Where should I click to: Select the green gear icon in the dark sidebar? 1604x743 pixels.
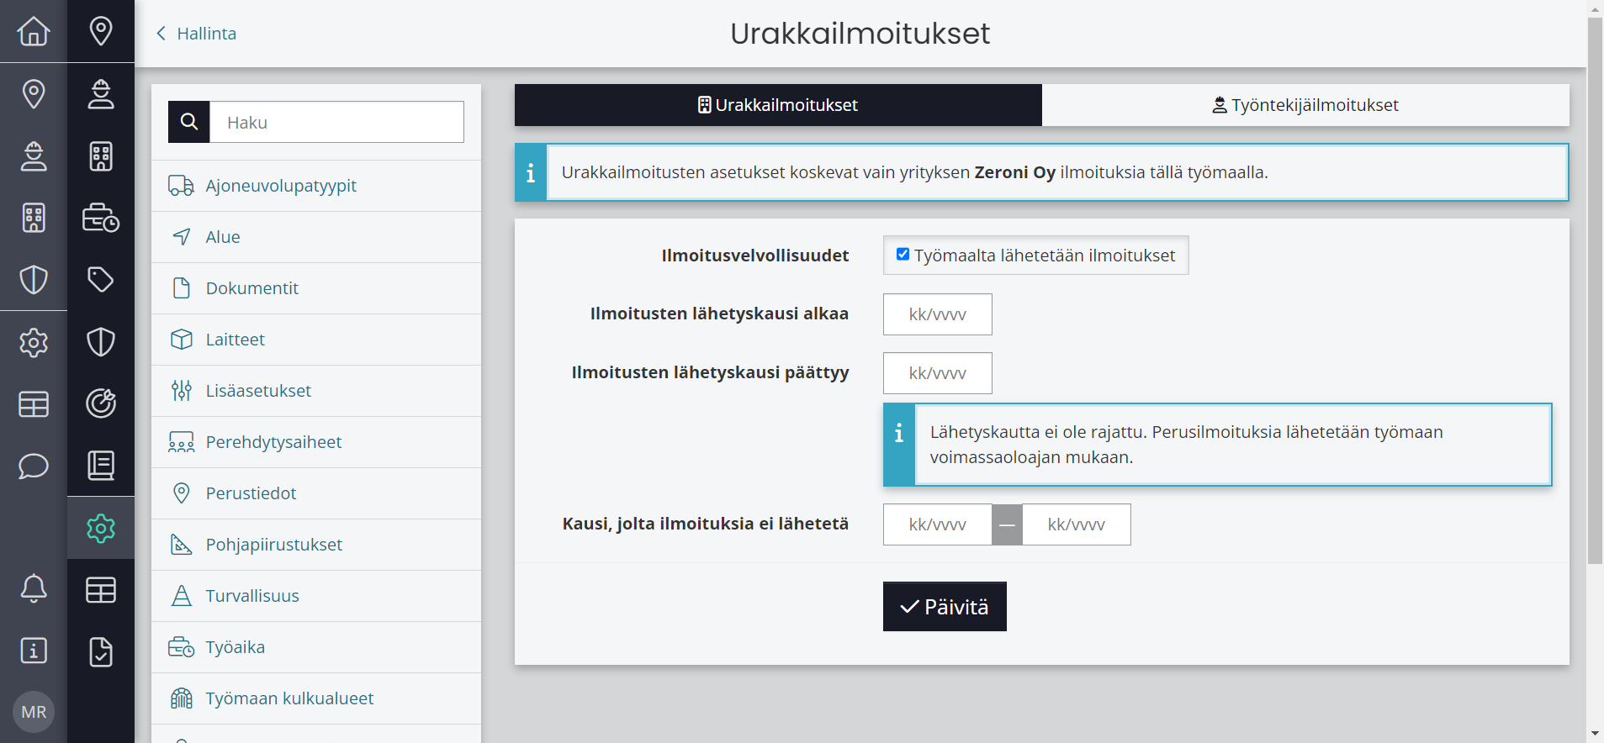tap(101, 528)
